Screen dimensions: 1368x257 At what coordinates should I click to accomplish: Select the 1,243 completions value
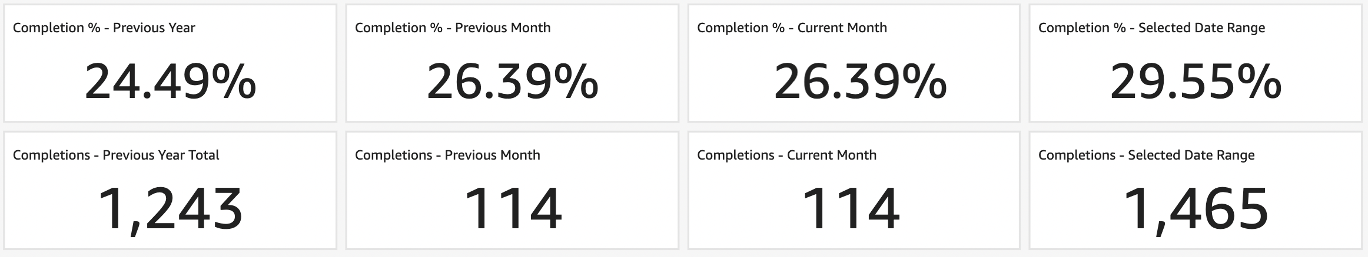pyautogui.click(x=170, y=209)
